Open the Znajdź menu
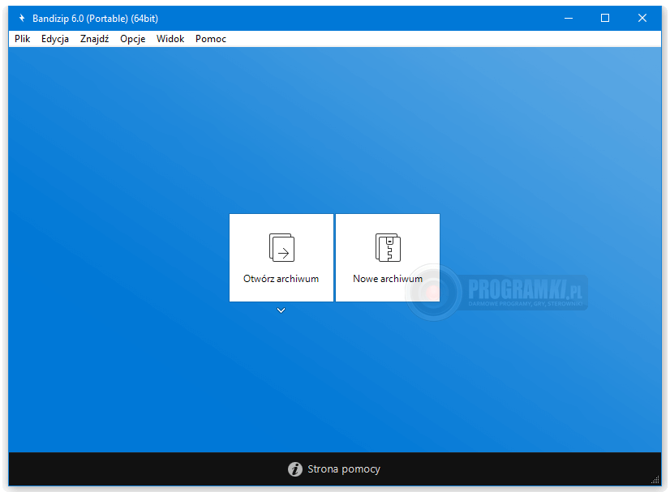670x492 pixels. [x=94, y=39]
